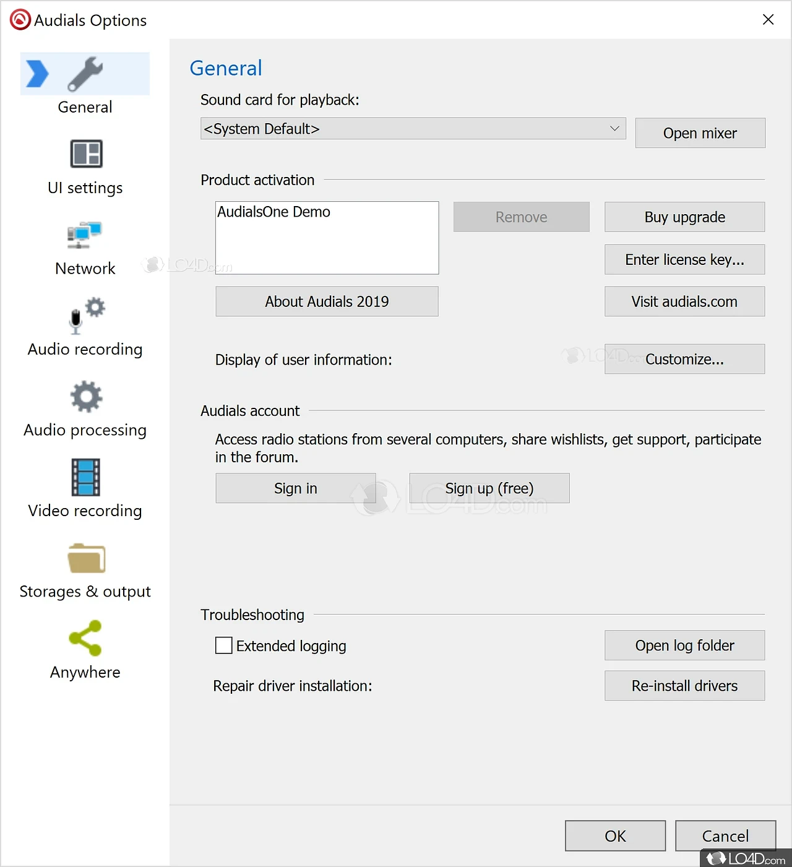Screen dimensions: 792x867
Task: Switch to Audio recording label
Action: tap(85, 350)
